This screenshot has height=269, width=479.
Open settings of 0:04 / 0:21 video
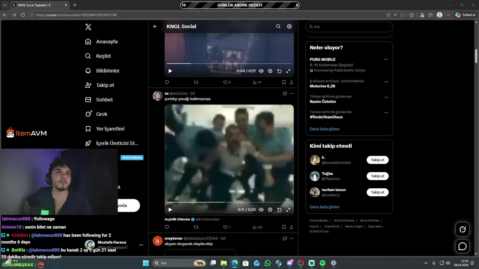click(270, 71)
